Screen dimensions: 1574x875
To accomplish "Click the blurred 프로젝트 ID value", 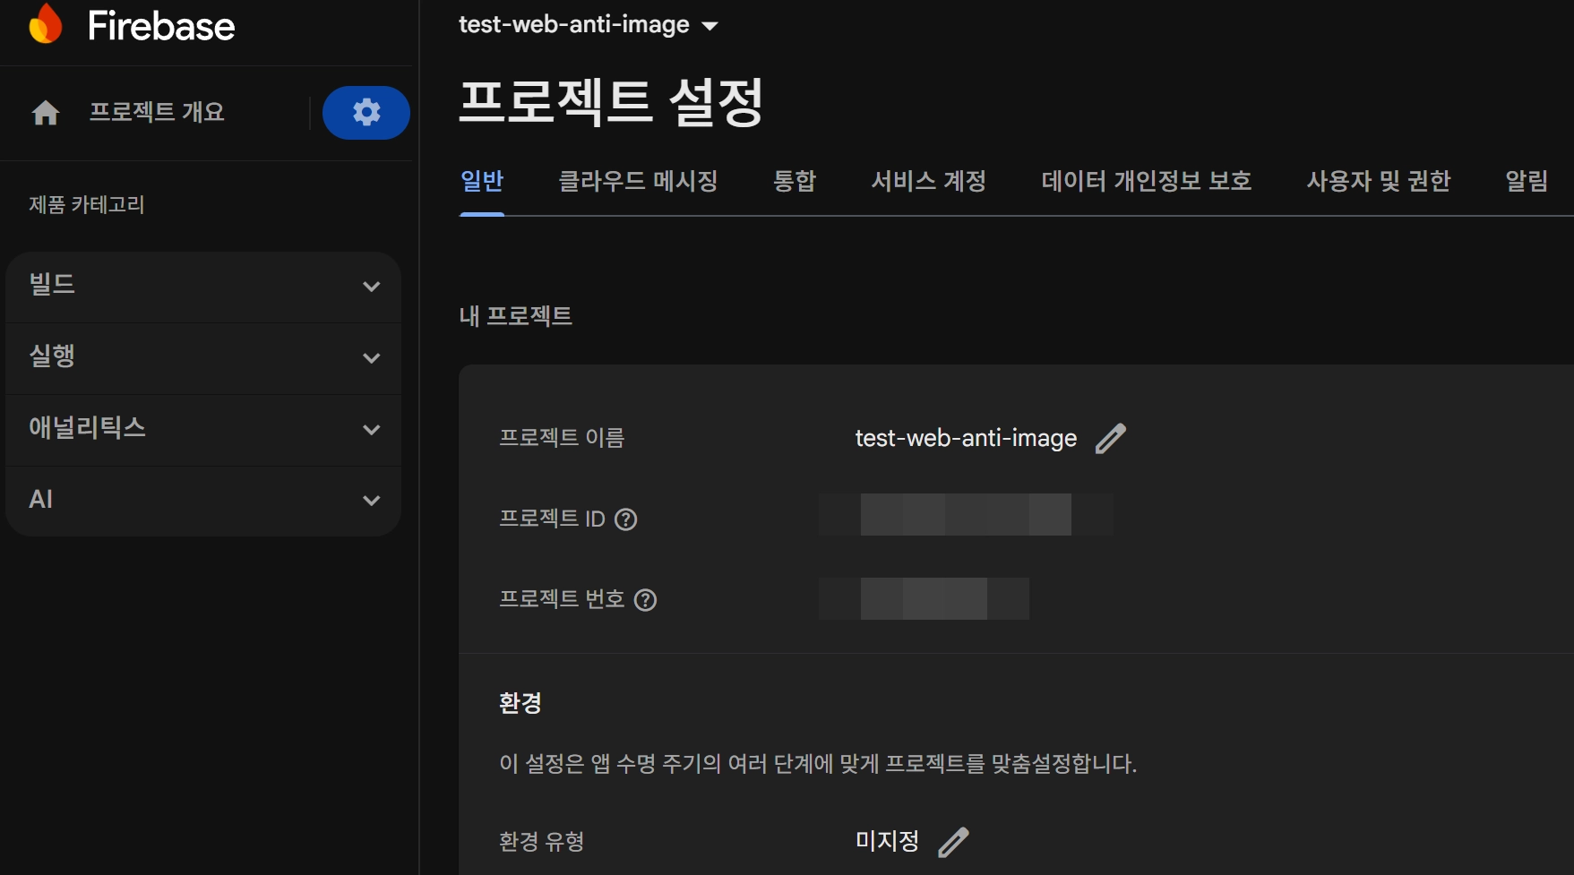I will pyautogui.click(x=966, y=515).
